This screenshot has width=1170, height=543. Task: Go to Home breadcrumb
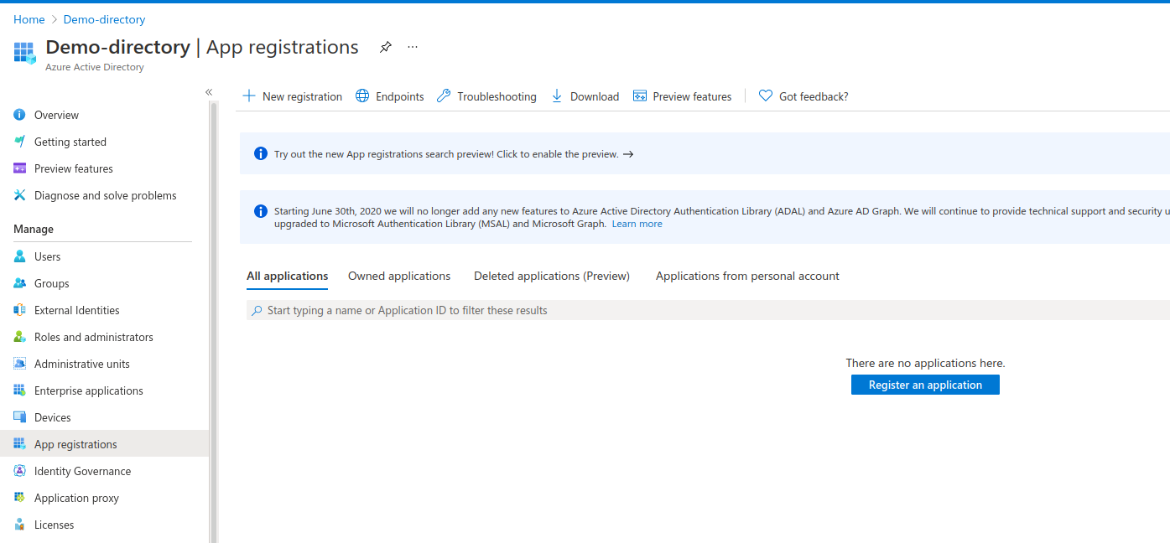[x=29, y=19]
